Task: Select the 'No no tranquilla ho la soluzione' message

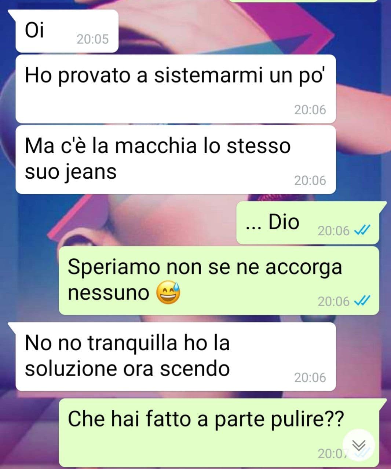Action: 176,357
